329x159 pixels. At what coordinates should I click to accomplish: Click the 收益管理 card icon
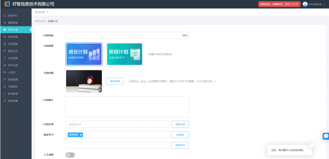[4, 79]
